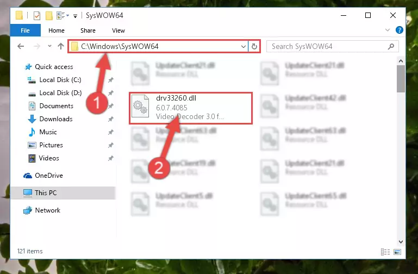Image resolution: width=418 pixels, height=274 pixels.
Task: Click the drv33260.dll gear file icon
Action: point(140,106)
